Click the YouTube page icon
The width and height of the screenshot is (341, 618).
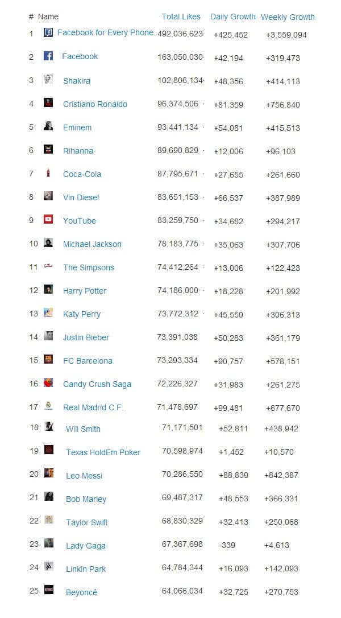pyautogui.click(x=49, y=220)
